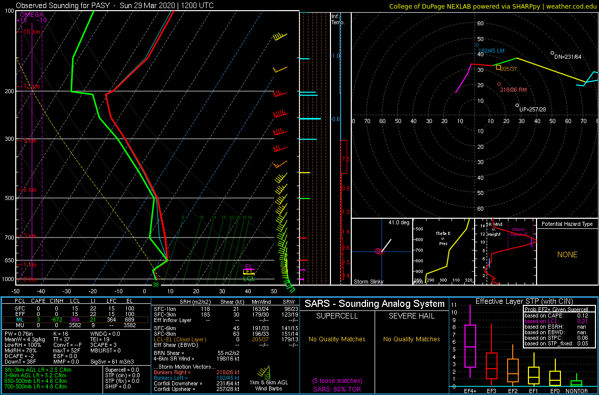Click the EF1 yellow box plot
The width and height of the screenshot is (599, 395).
coord(534,370)
